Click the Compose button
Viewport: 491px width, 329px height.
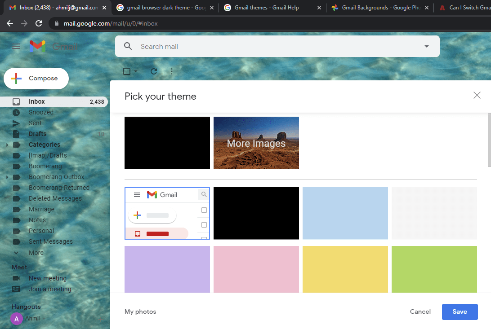(36, 79)
